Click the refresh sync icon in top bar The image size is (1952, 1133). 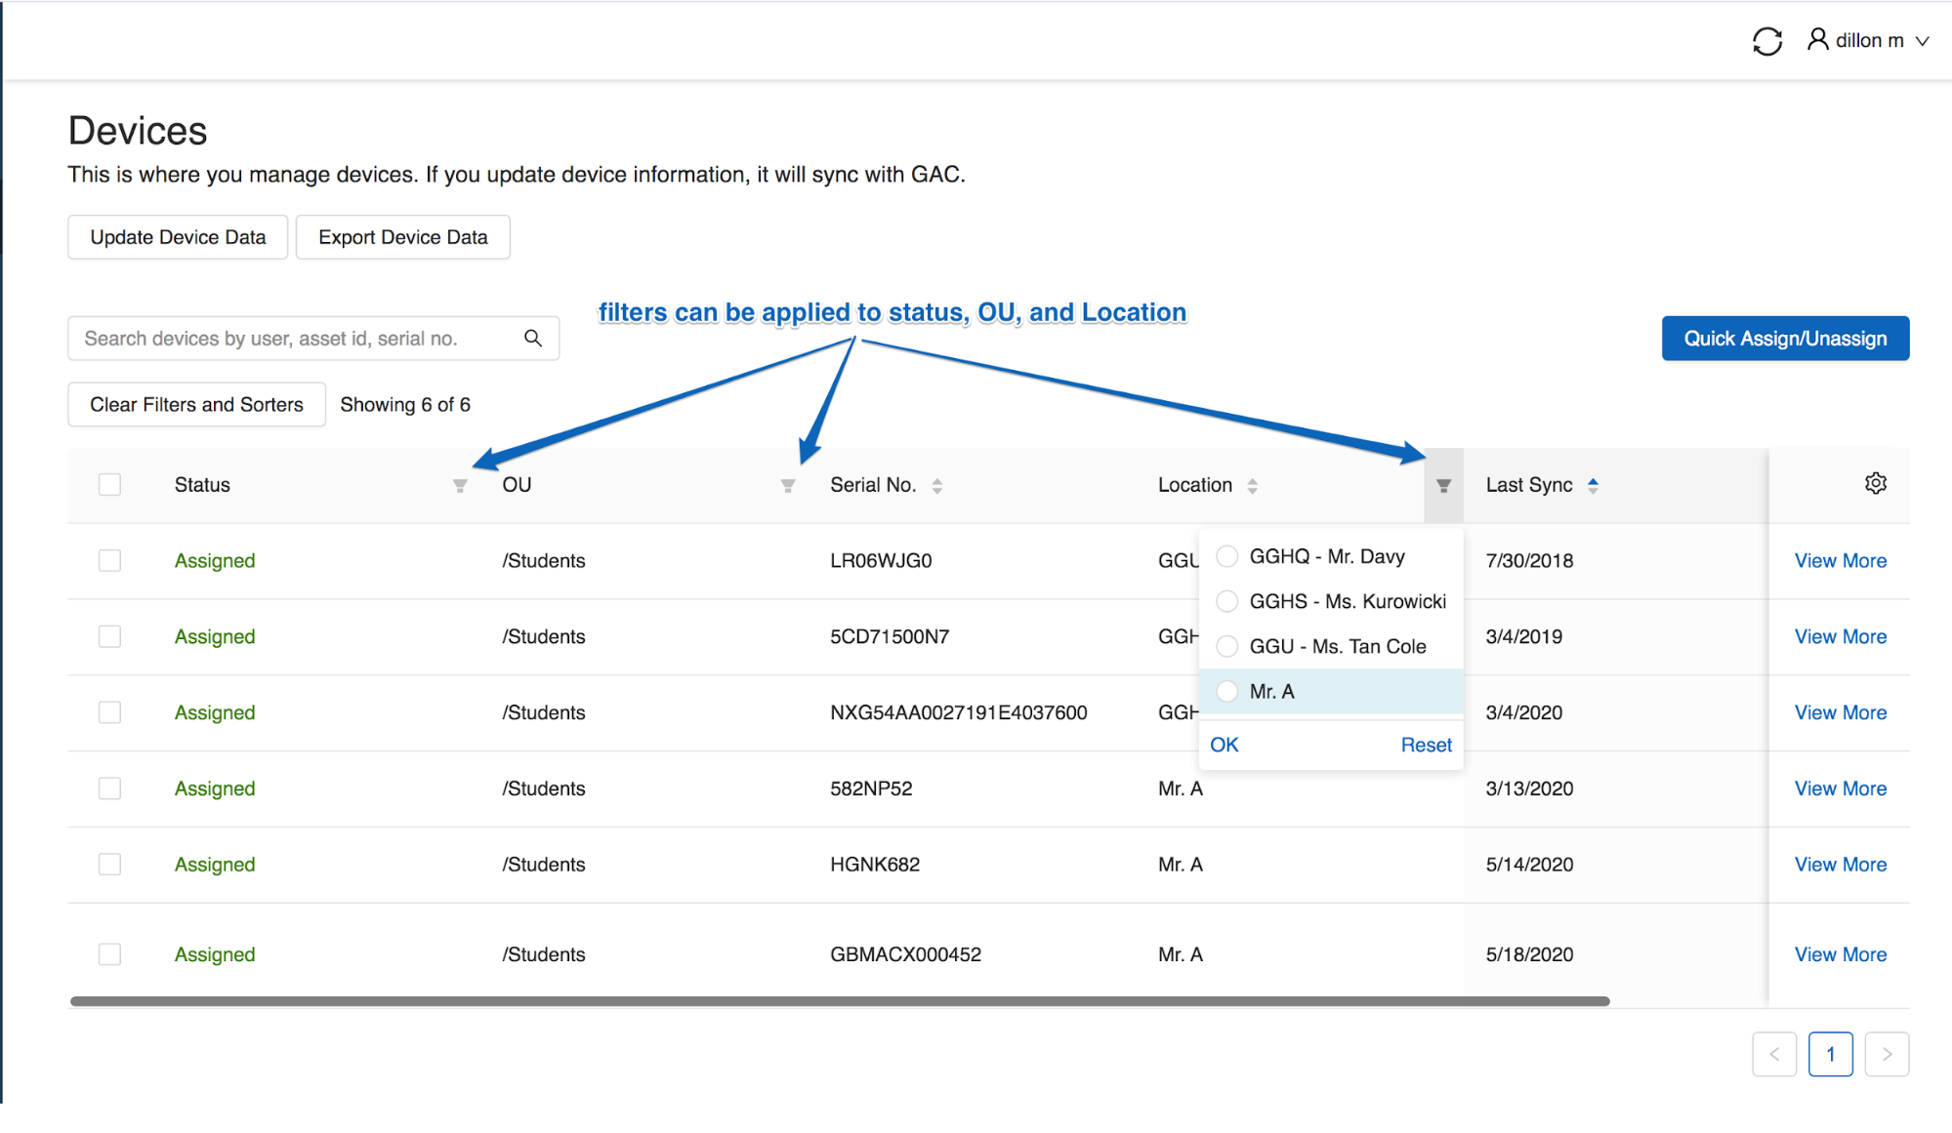pos(1767,40)
